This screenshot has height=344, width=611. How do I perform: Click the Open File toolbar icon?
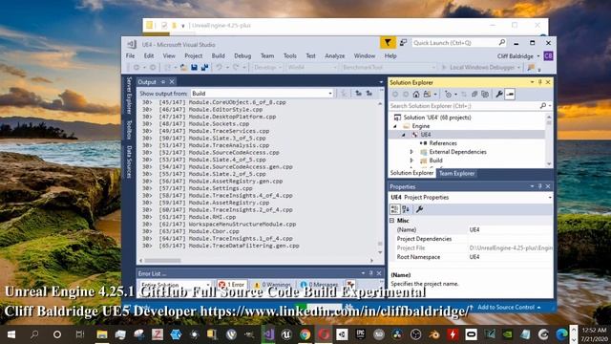pos(183,68)
